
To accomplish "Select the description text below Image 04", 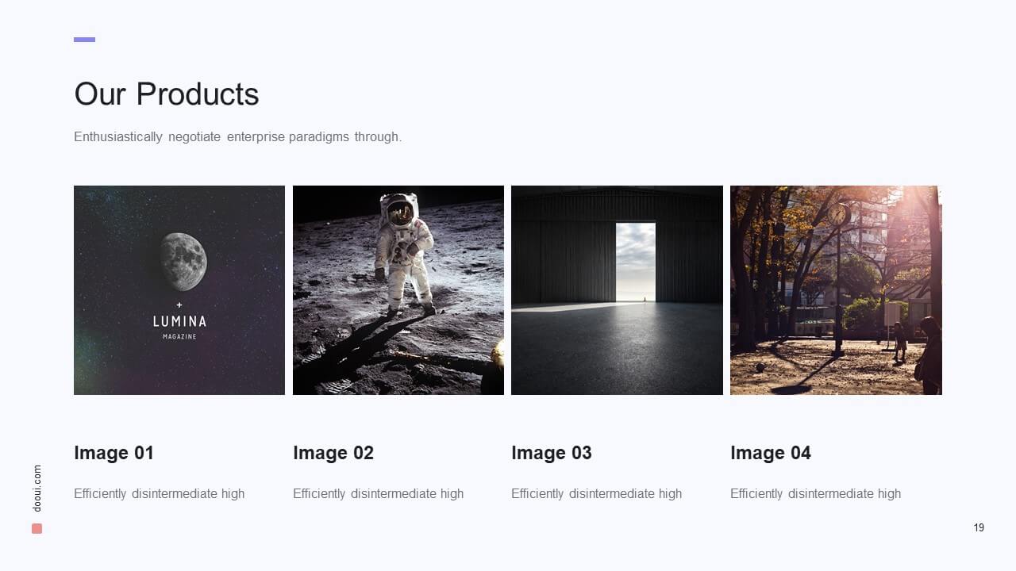I will pyautogui.click(x=815, y=493).
